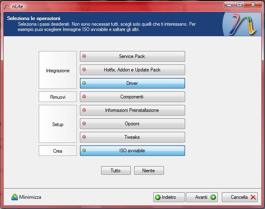Image resolution: width=265 pixels, height=209 pixels.
Task: Turn on the Tweaks step
Action: pyautogui.click(x=132, y=137)
